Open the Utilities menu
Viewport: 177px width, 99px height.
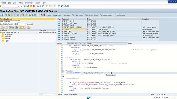click(20, 3)
